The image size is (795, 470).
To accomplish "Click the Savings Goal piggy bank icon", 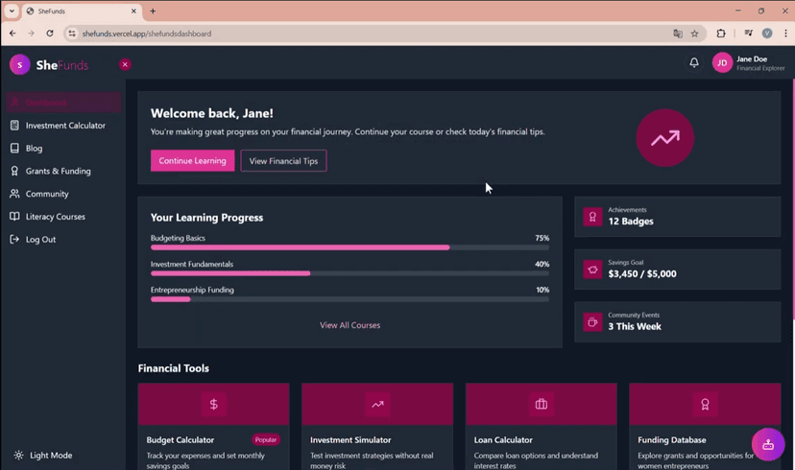I will (x=592, y=270).
